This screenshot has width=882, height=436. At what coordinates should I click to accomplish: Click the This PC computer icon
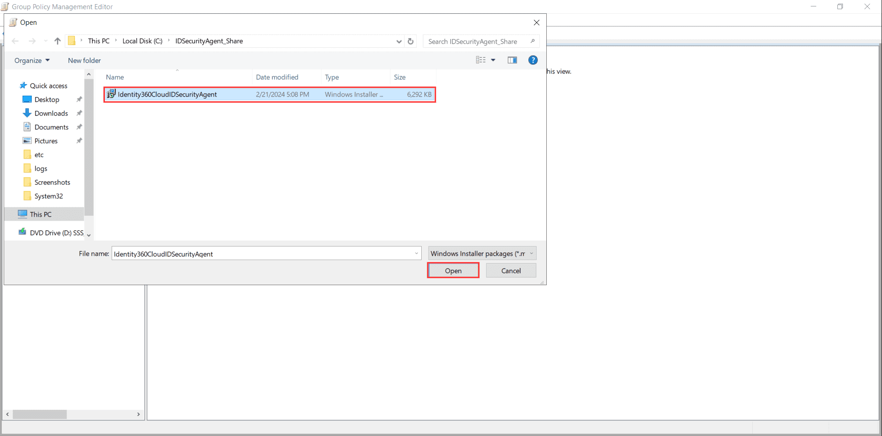(23, 214)
